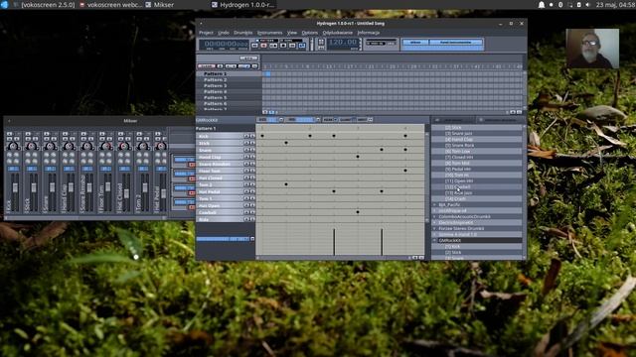Click the tap tempo button beside BPM
This screenshot has width=636, height=357.
(321, 42)
